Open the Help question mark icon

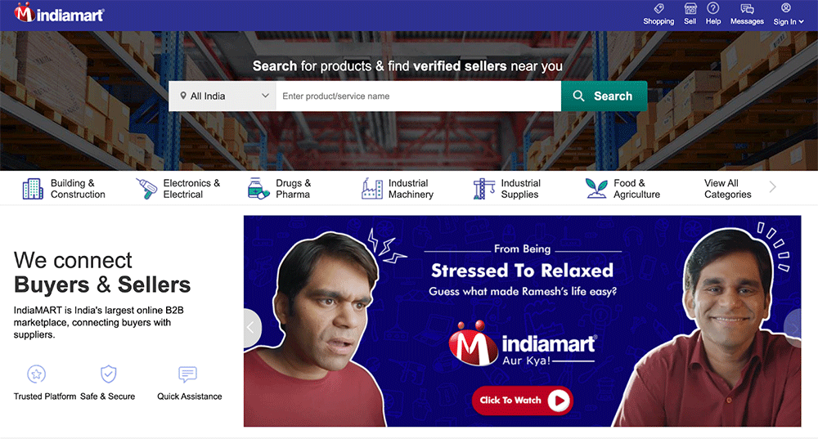point(713,8)
